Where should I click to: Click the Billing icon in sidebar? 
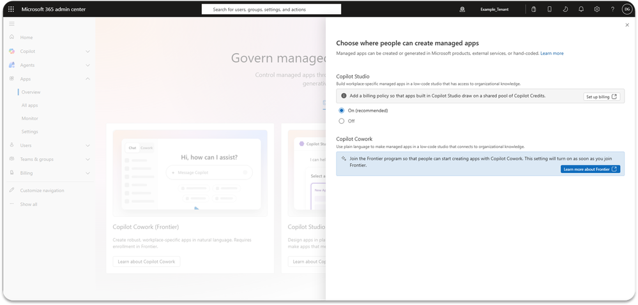tap(11, 173)
